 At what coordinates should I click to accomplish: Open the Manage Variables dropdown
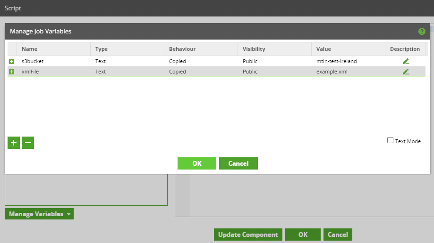pyautogui.click(x=39, y=214)
